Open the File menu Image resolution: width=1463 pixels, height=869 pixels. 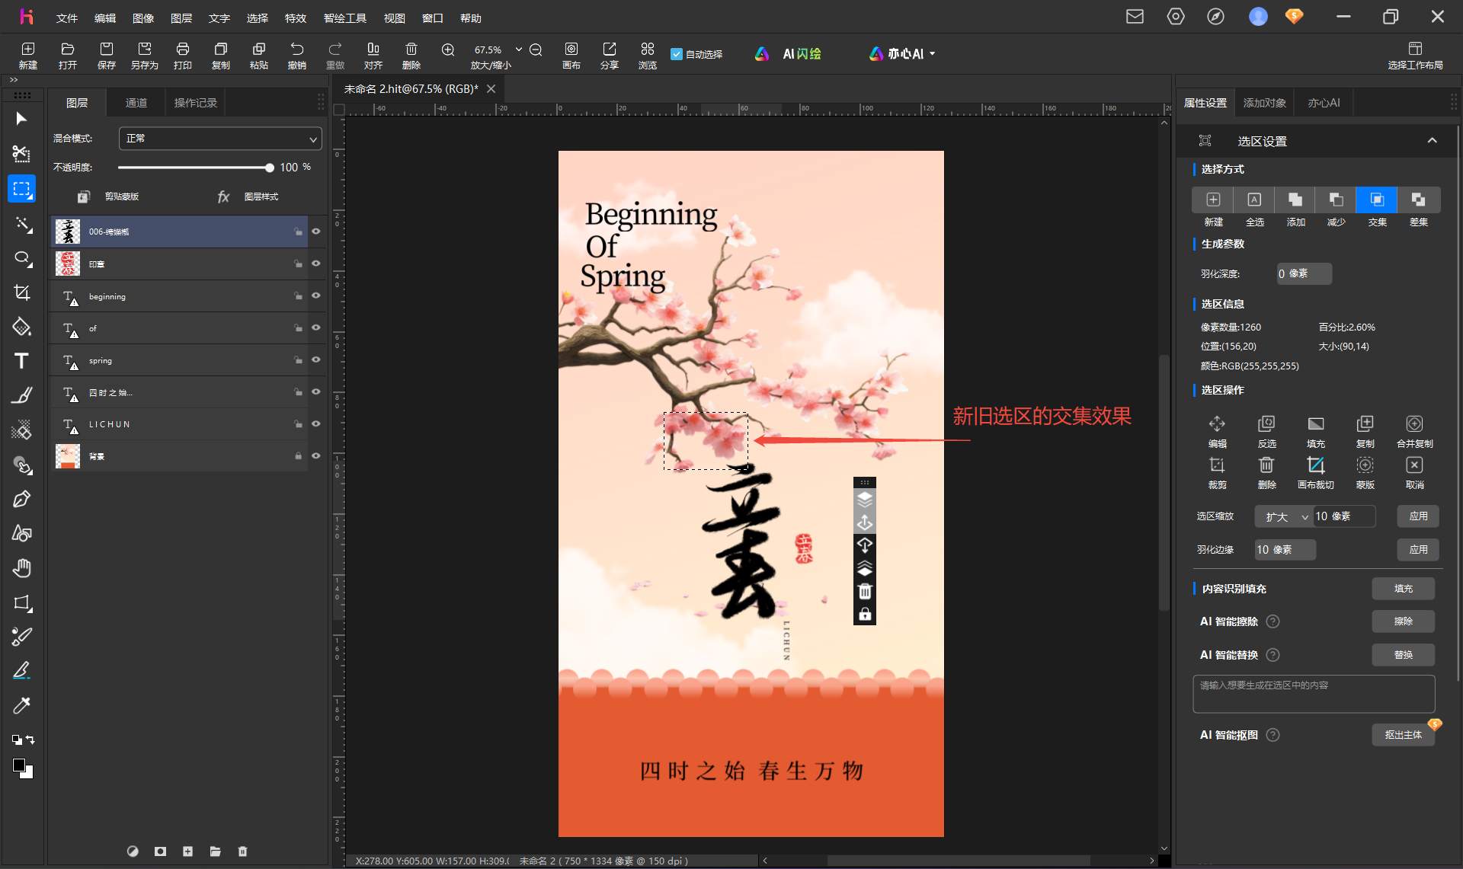pyautogui.click(x=67, y=18)
